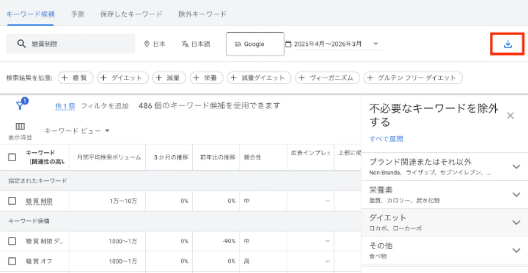The width and height of the screenshot is (528, 273).
Task: Switch to the キーワード候補 tab
Action: point(30,14)
